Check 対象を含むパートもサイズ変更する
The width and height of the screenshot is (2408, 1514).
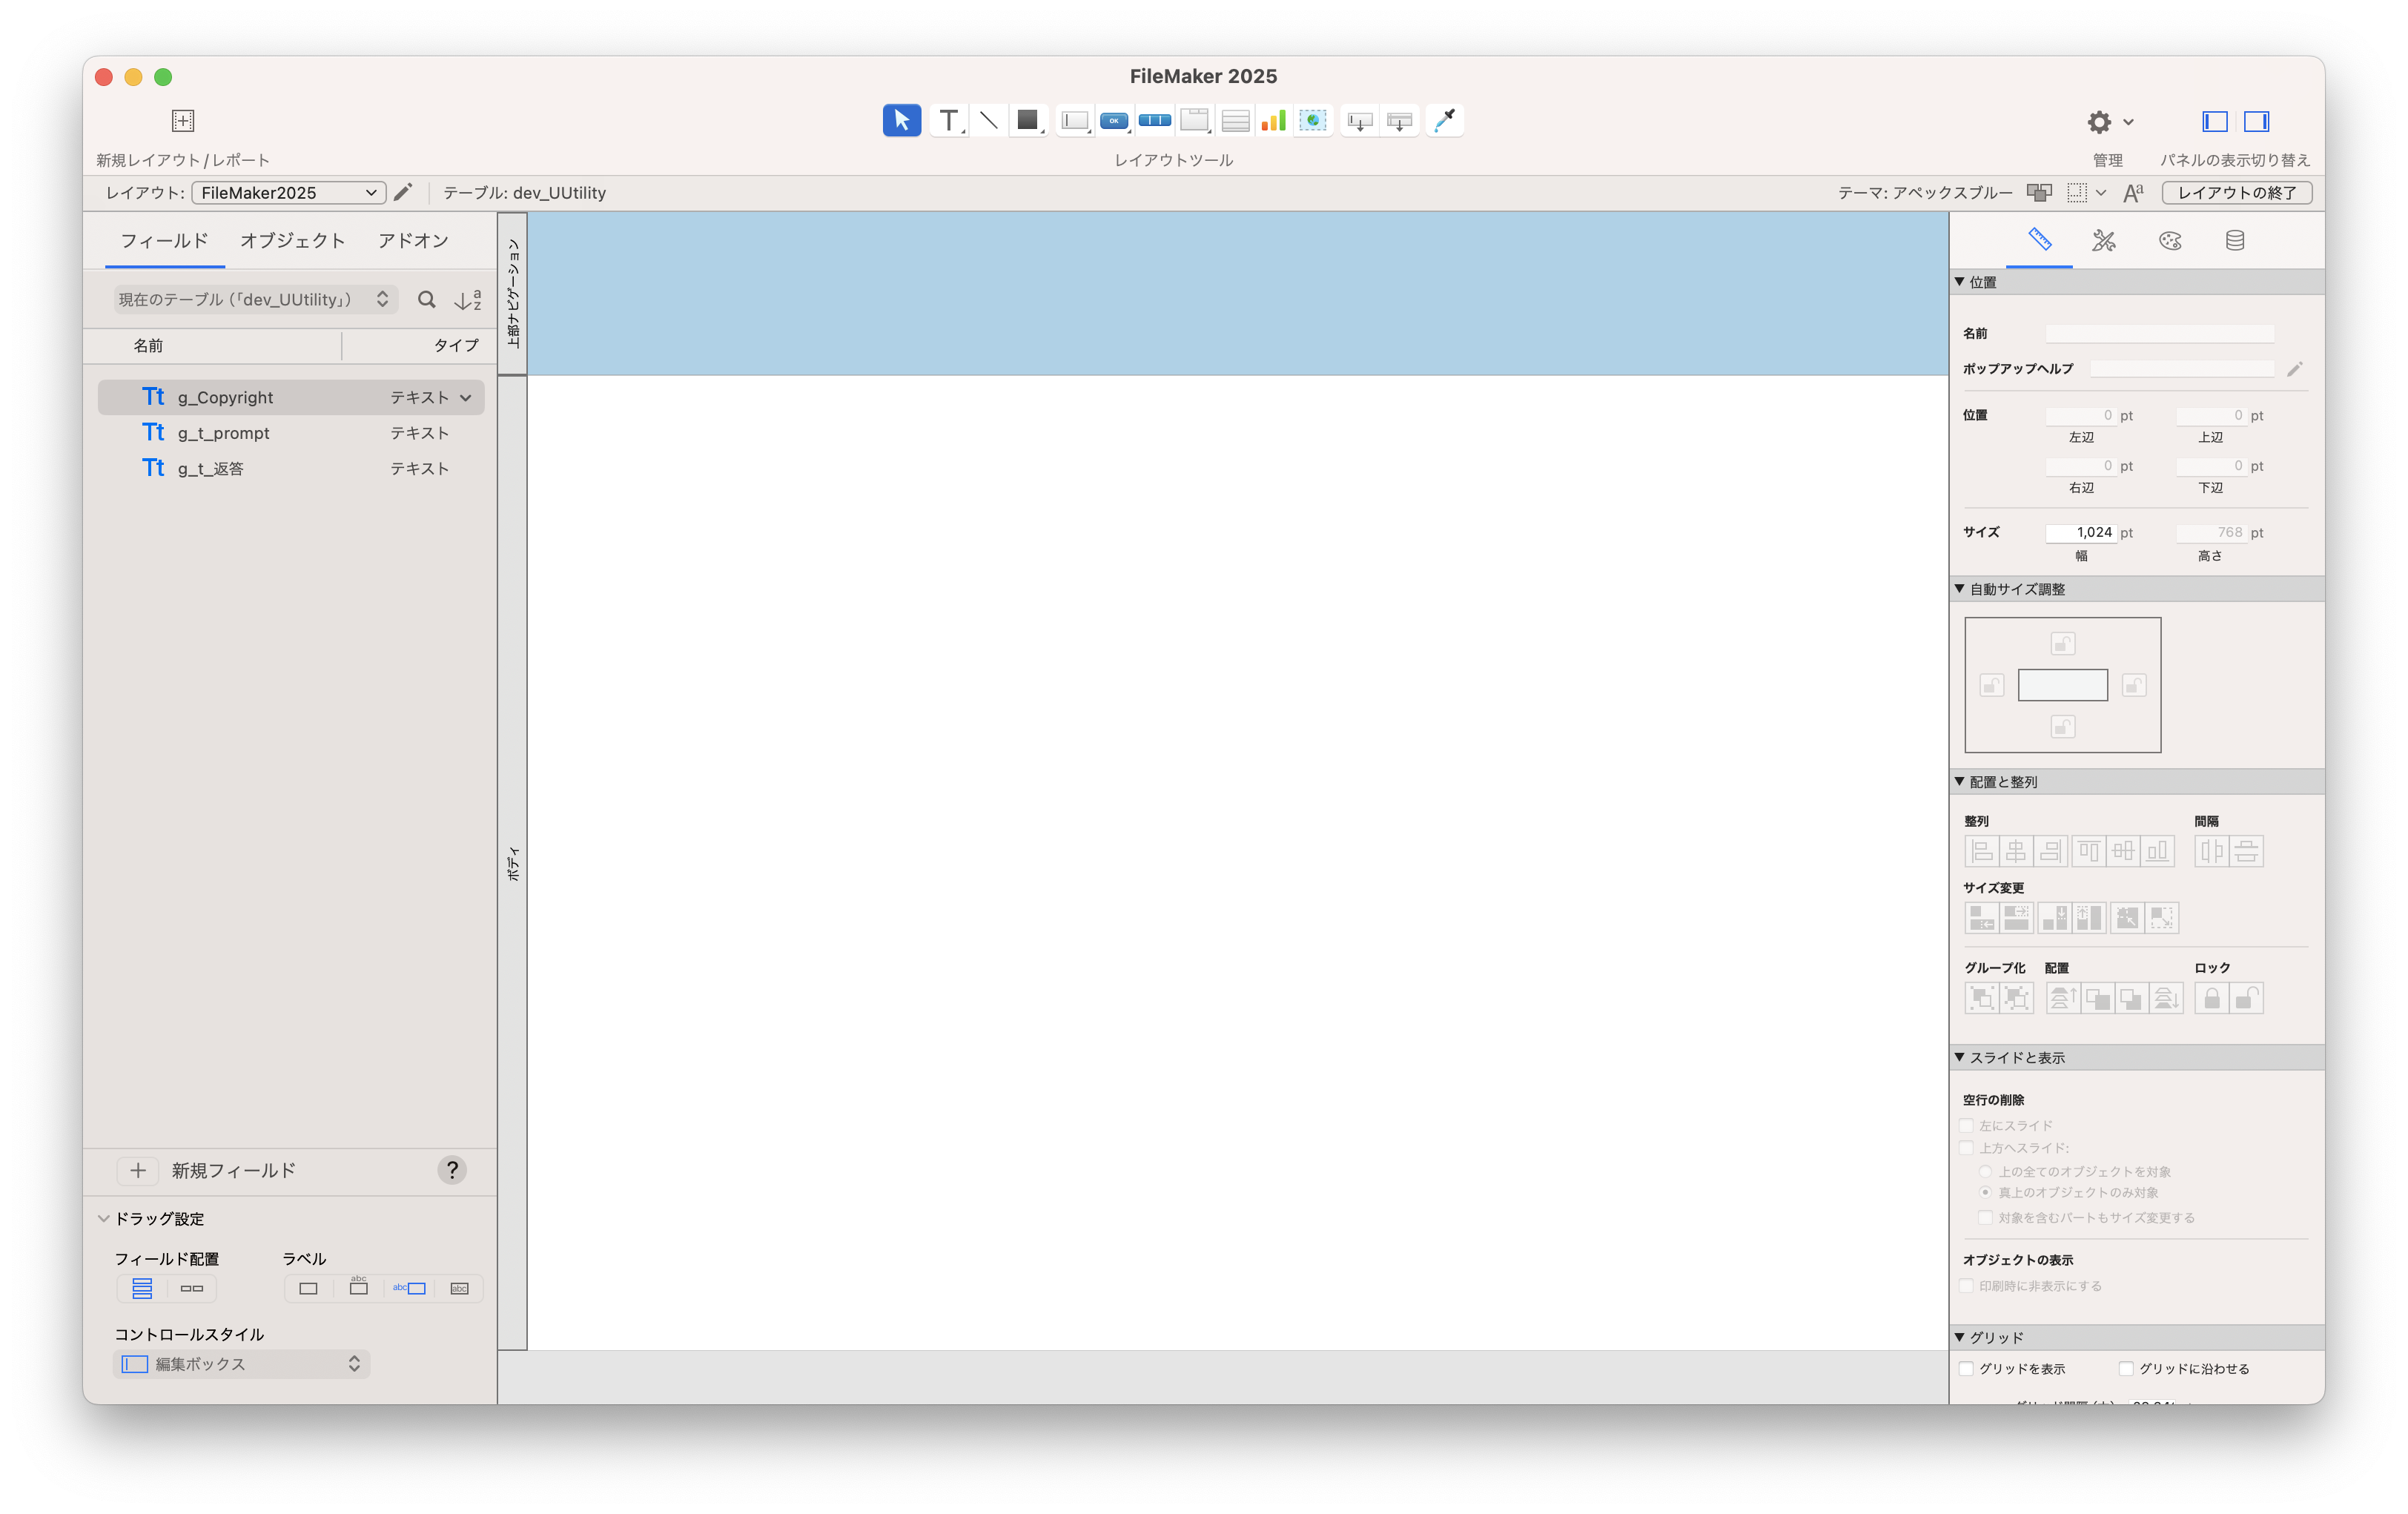1985,1217
